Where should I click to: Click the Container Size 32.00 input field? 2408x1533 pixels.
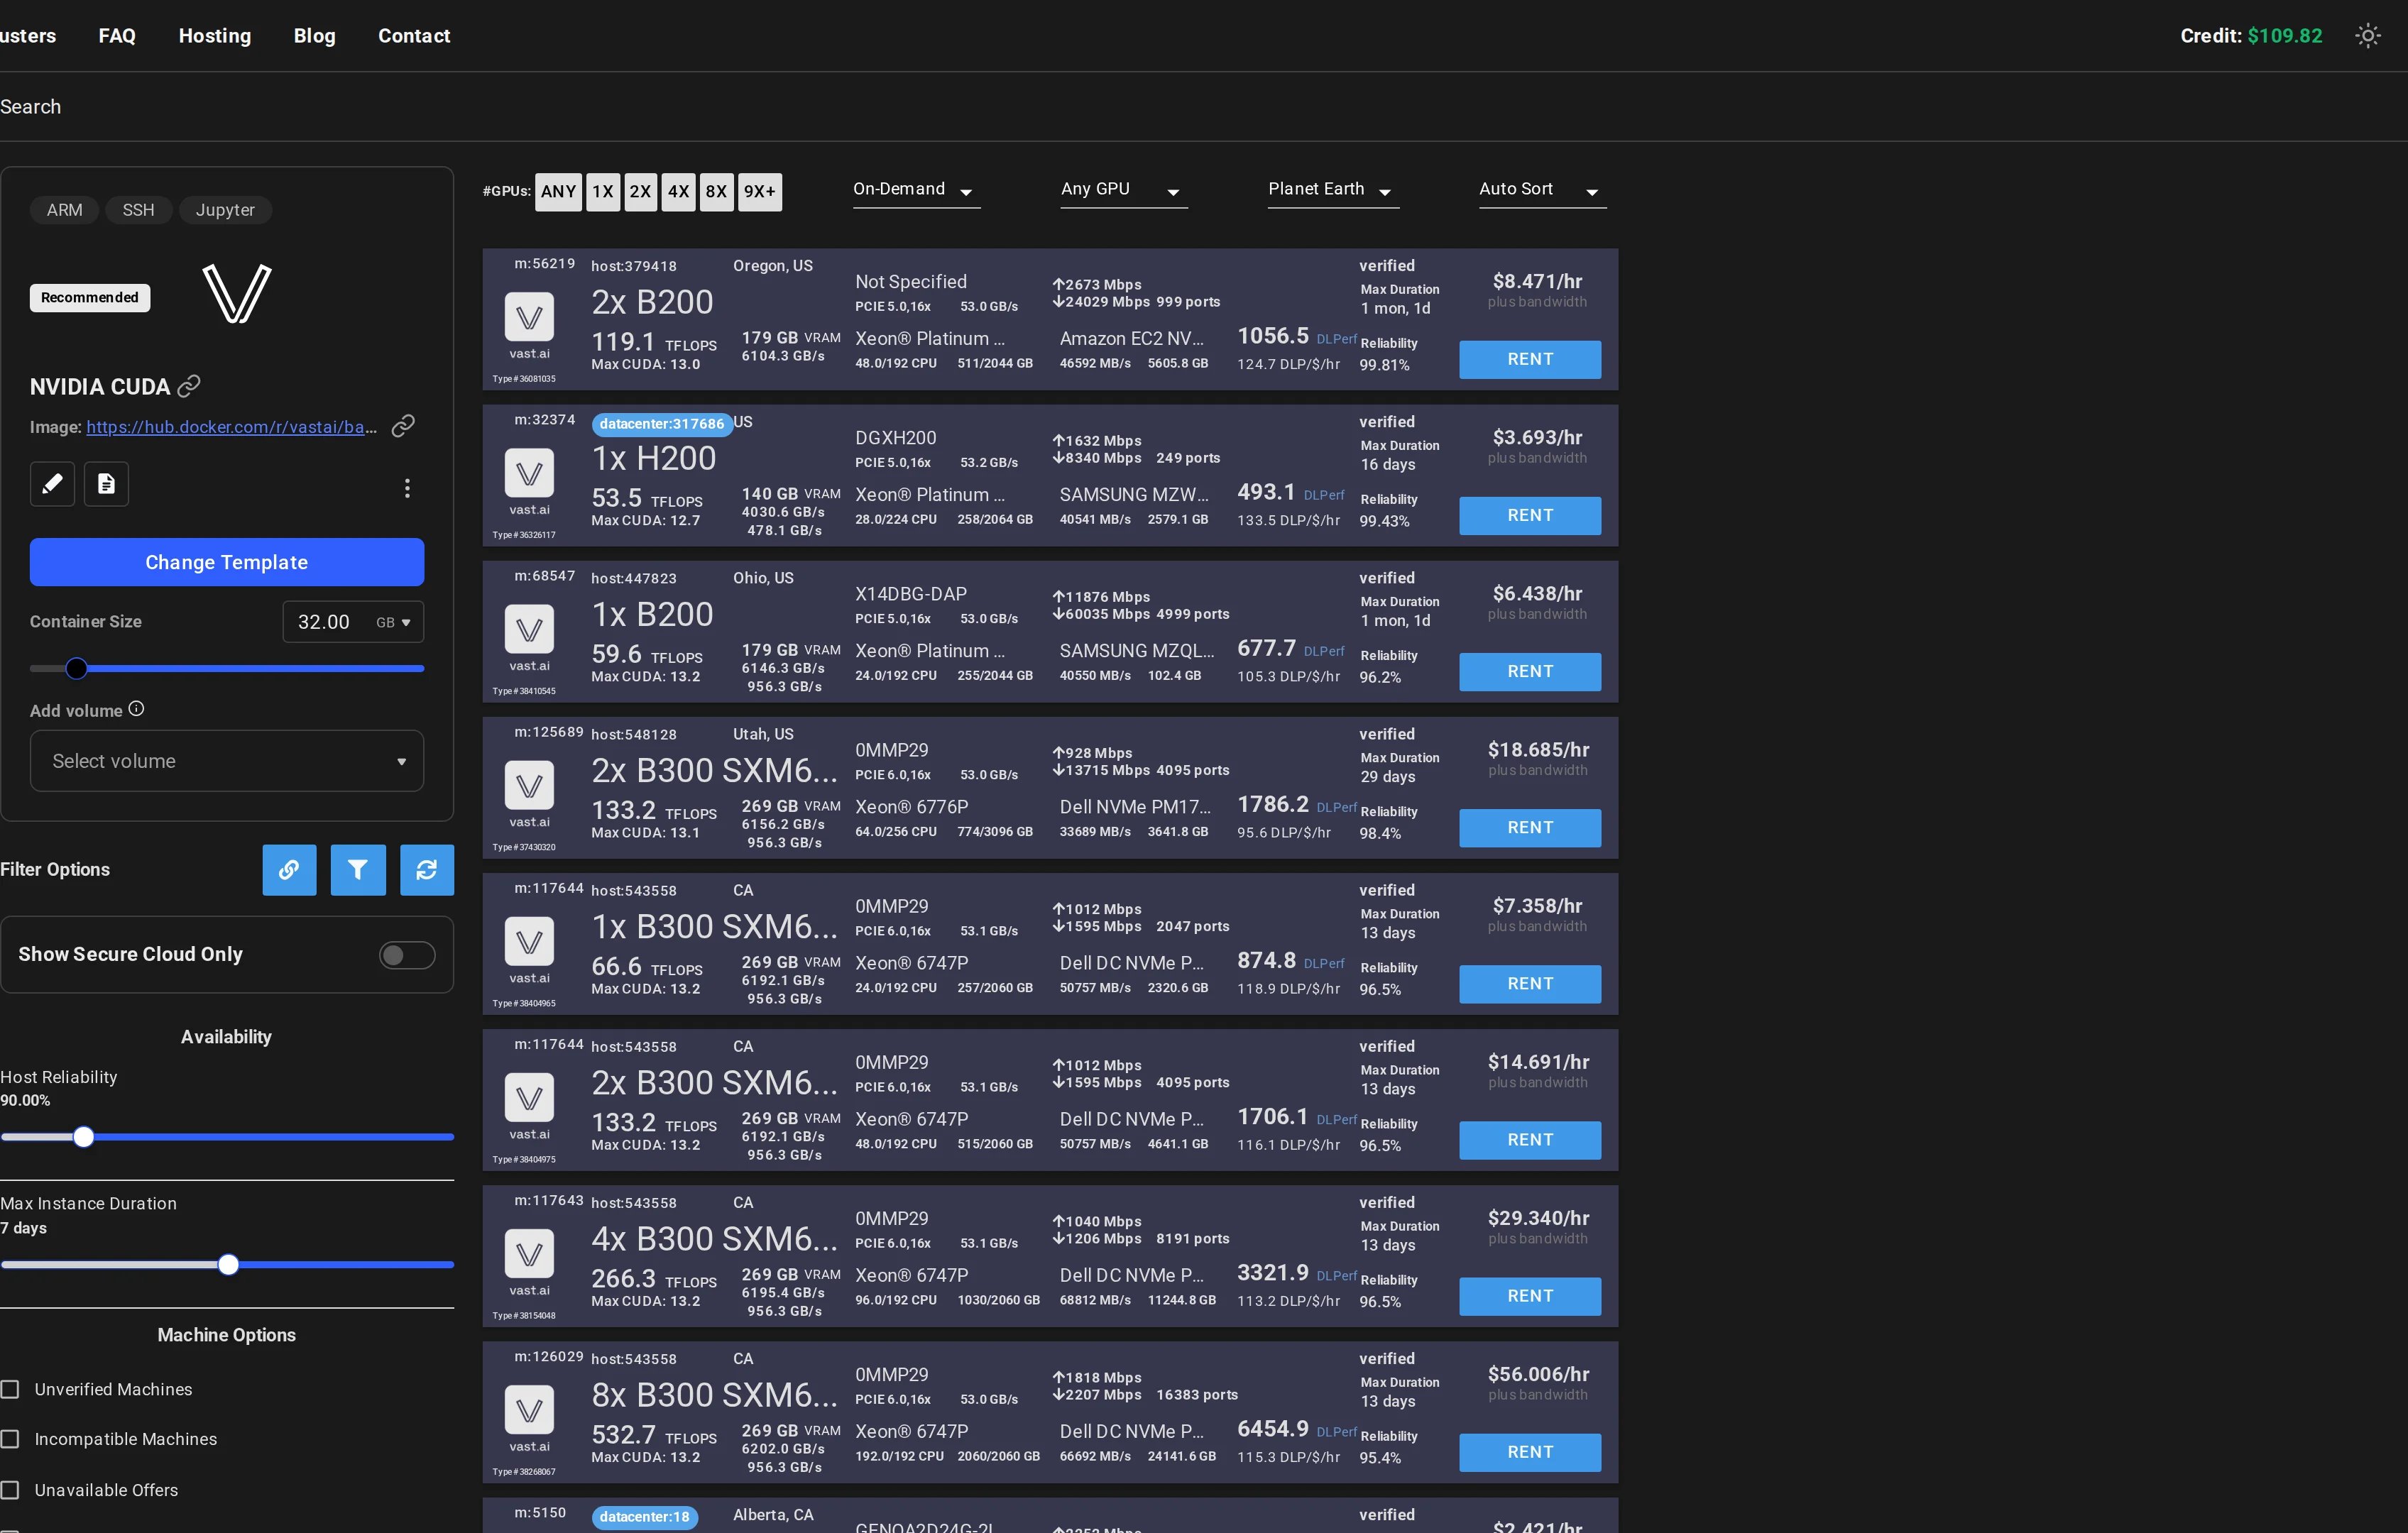[x=325, y=622]
